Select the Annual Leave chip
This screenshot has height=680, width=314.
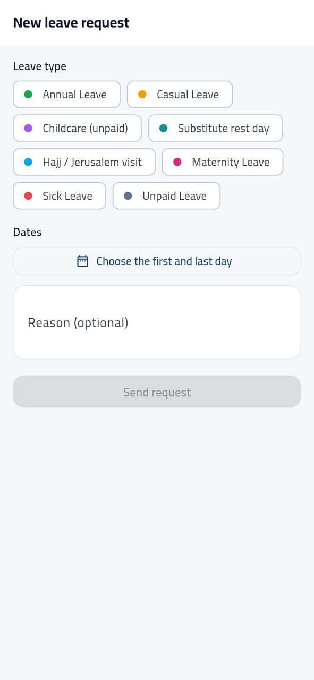[66, 95]
